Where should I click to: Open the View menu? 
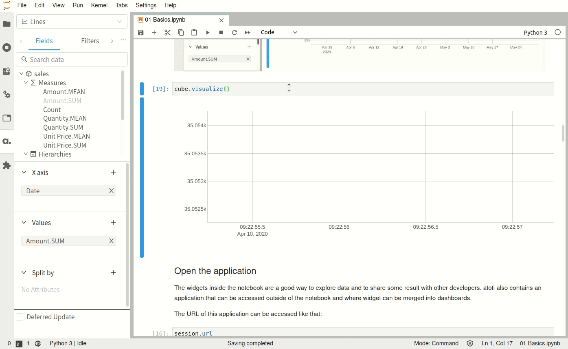tap(58, 5)
